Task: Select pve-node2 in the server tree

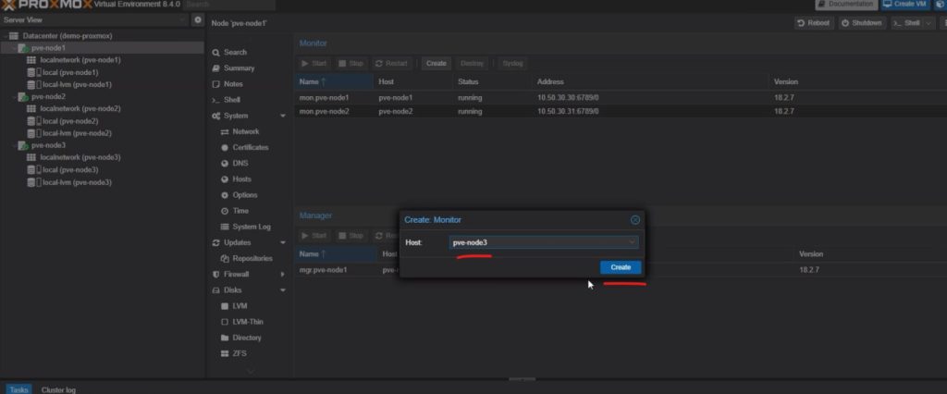Action: (48, 97)
